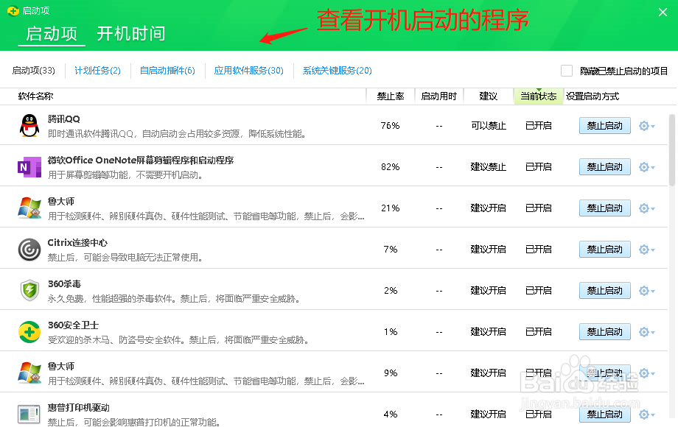Screen dimensions: 678x427
Task: Click the 76% 禁止率 value
Action: point(390,126)
